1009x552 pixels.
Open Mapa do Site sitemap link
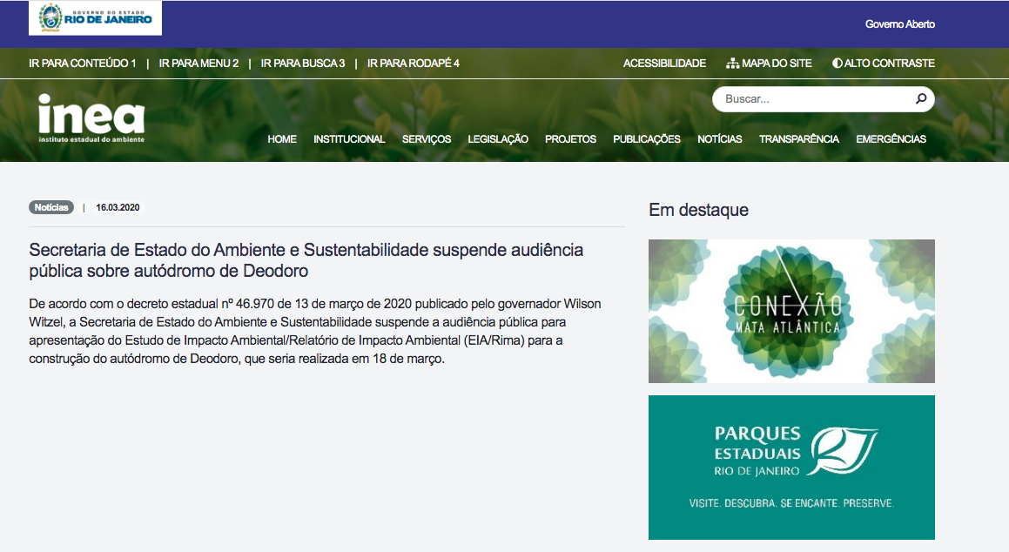[x=769, y=64]
